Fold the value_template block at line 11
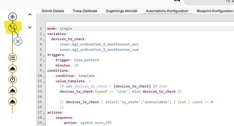This screenshot has height=126, width=234. coord(44,82)
